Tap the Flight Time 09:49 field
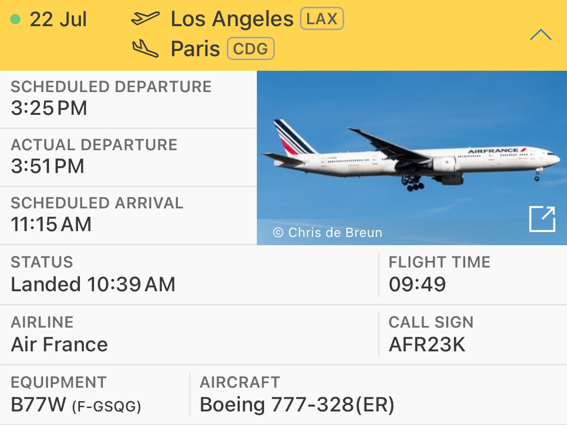Viewport: 567px width, 425px height. point(472,275)
